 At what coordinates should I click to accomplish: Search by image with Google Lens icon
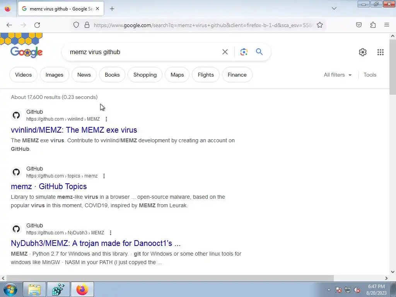244,52
